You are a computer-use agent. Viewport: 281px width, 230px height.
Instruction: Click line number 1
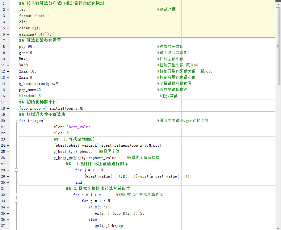[4, 3]
